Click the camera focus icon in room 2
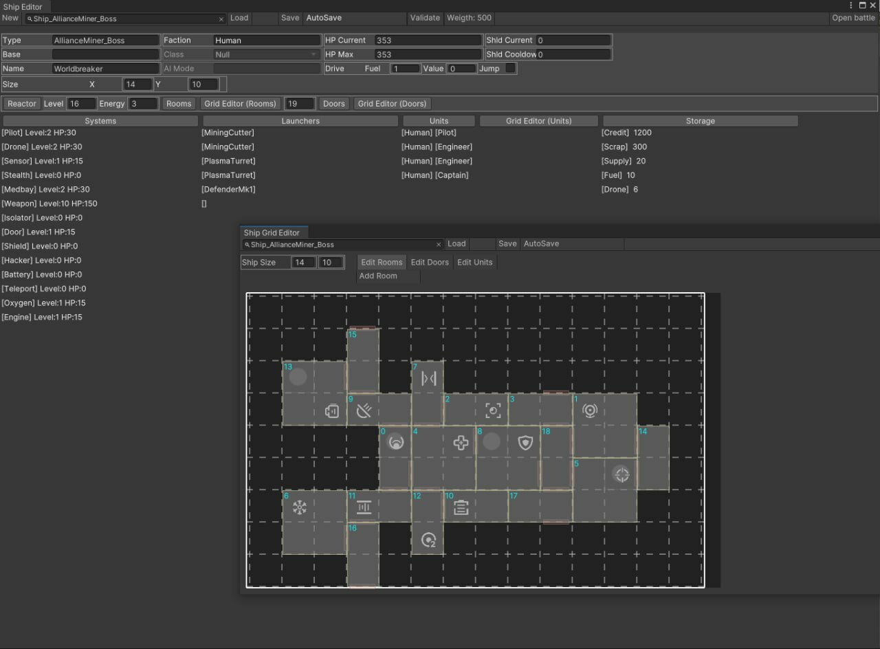Image resolution: width=880 pixels, height=649 pixels. pyautogui.click(x=493, y=410)
